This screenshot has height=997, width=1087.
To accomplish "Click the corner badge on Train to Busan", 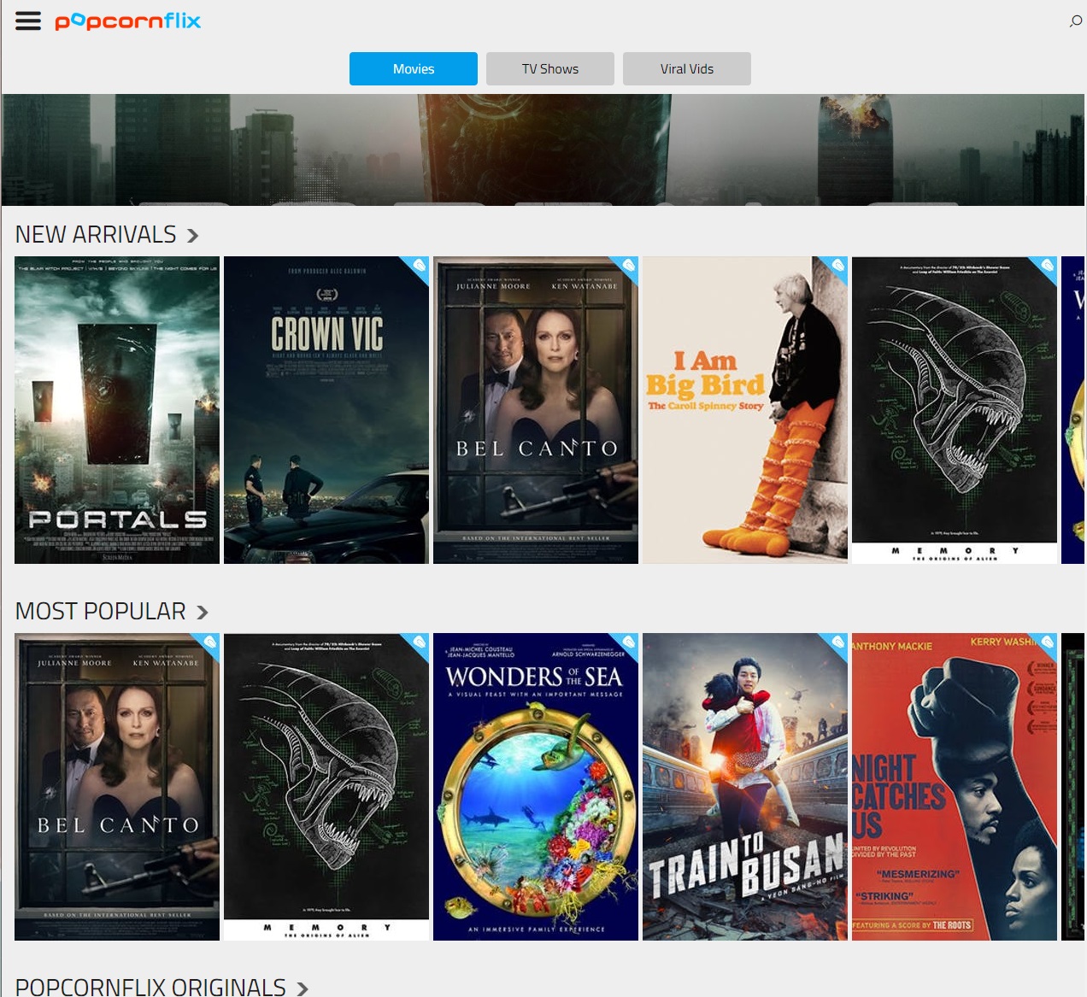I will [837, 642].
